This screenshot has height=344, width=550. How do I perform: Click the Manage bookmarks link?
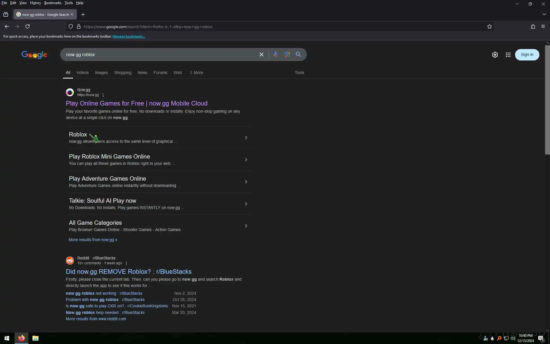[x=129, y=36]
